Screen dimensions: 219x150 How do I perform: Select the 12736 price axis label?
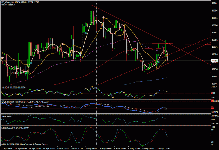click(x=214, y=69)
